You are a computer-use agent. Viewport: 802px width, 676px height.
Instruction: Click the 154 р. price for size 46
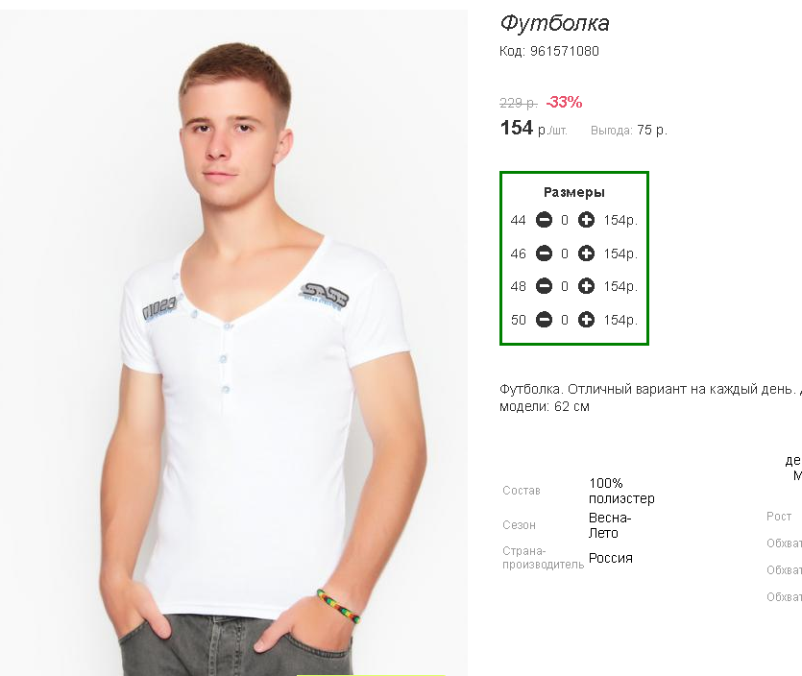(x=620, y=253)
